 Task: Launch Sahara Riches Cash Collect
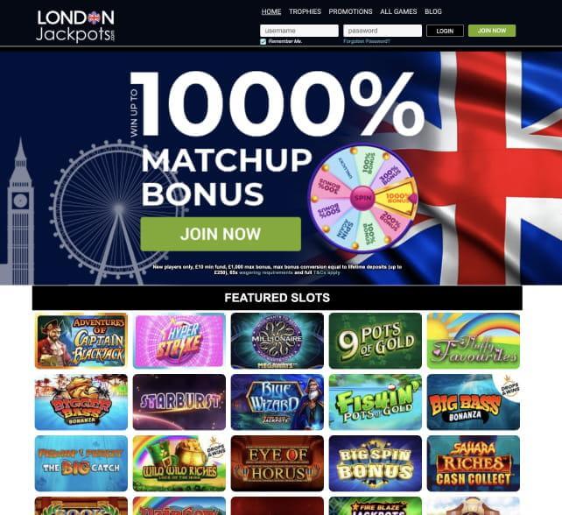[x=473, y=463]
